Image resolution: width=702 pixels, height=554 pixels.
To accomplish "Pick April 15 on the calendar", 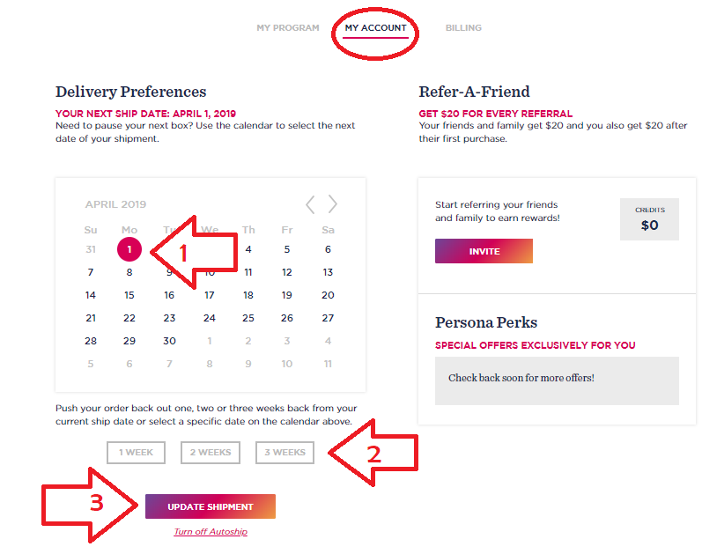I will point(129,295).
